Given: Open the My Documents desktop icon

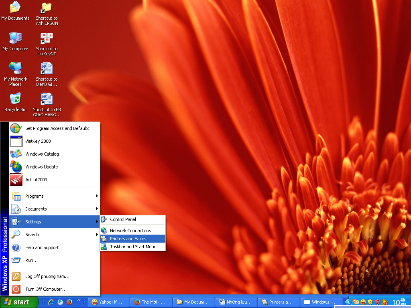Looking at the screenshot, I should coord(15,11).
